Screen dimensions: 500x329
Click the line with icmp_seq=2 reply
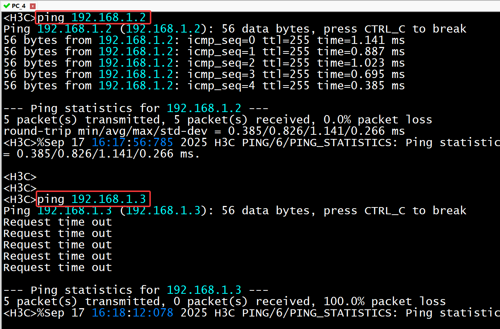(204, 63)
